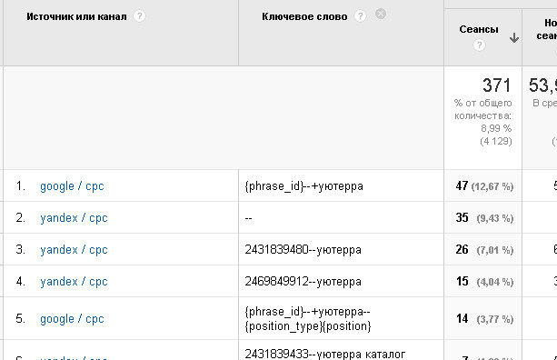557x360 pixels.
Task: Open yandex / cpc link in row 2
Action: (74, 217)
